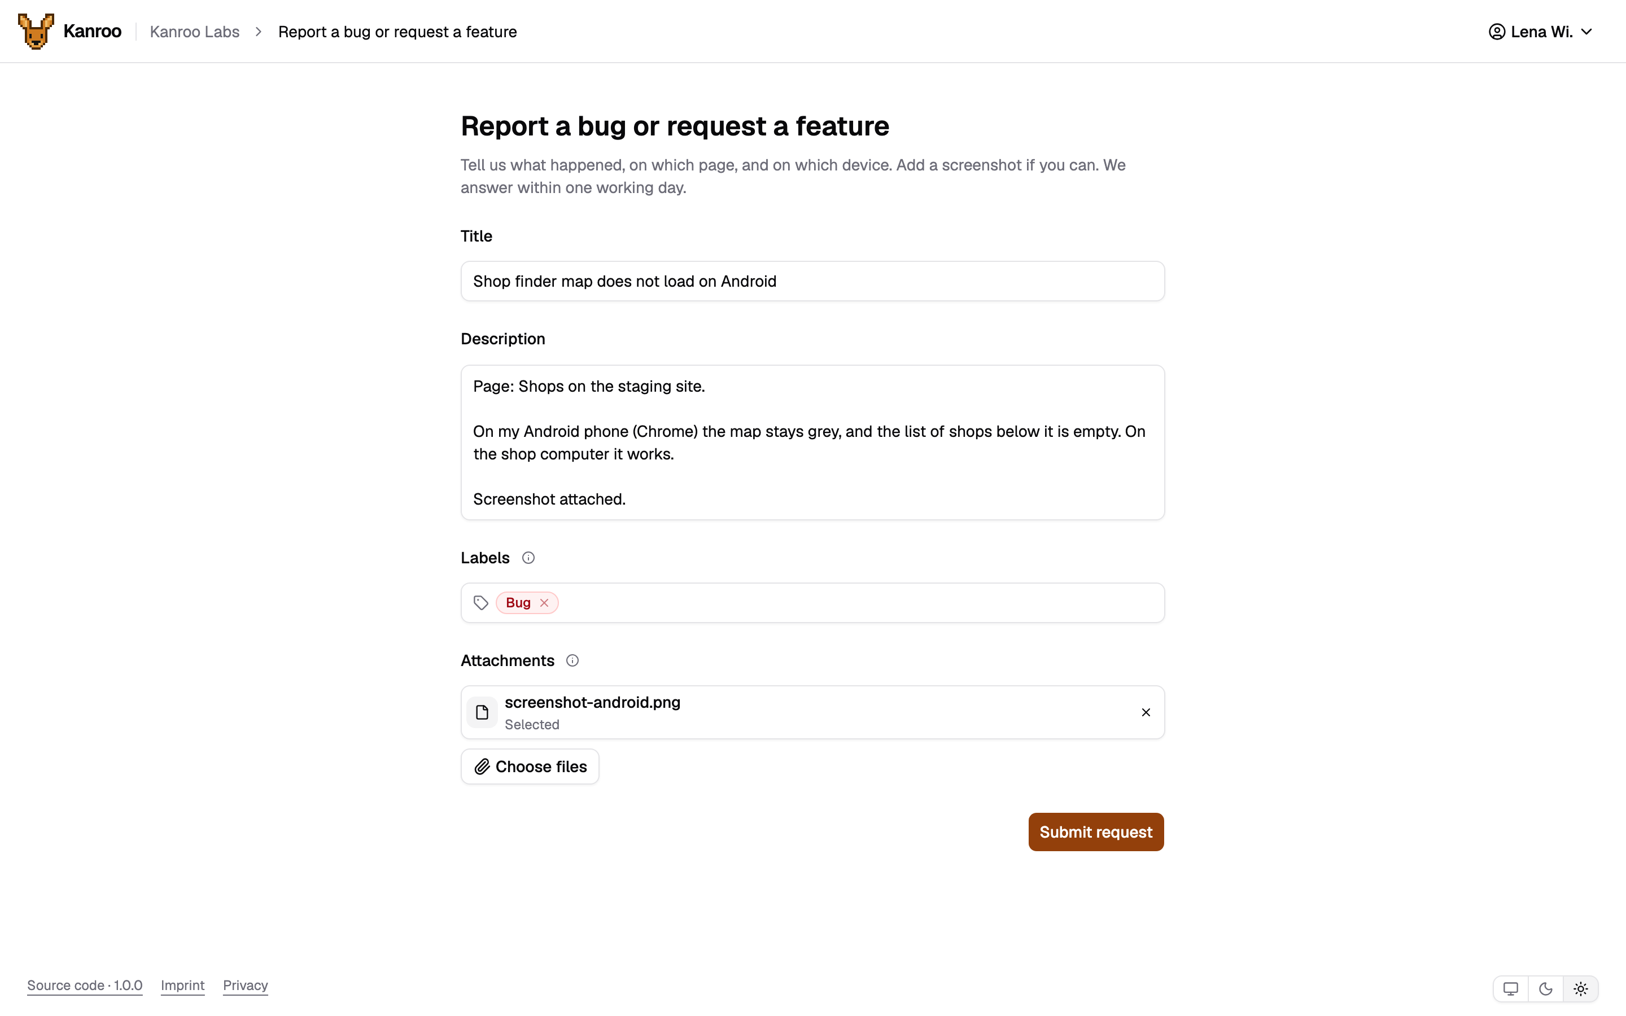Screen dimensions: 1626x1016
Task: Click the user avatar icon
Action: click(x=1496, y=32)
